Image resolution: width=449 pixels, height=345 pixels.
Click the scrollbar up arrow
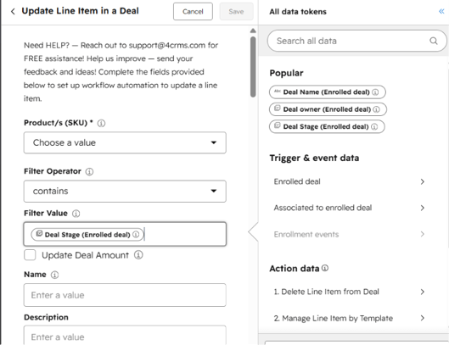253,31
